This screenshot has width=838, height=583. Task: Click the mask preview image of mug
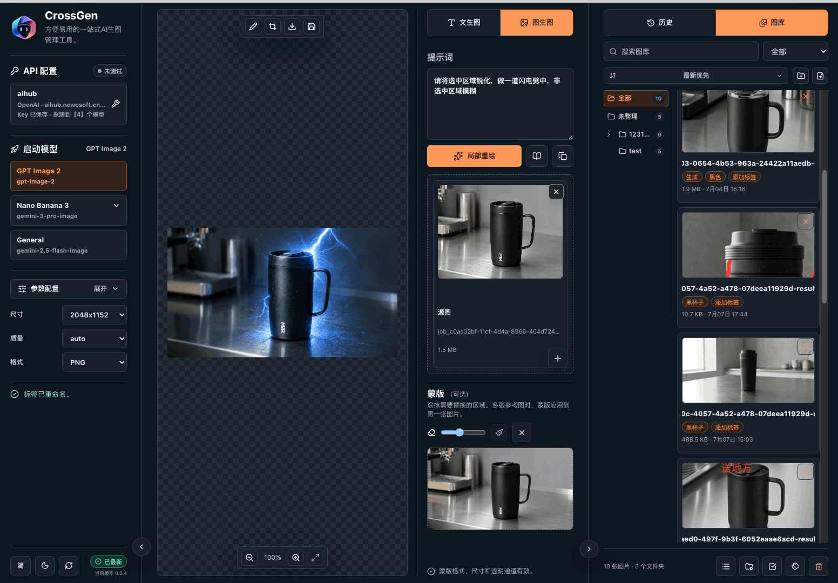pos(500,489)
